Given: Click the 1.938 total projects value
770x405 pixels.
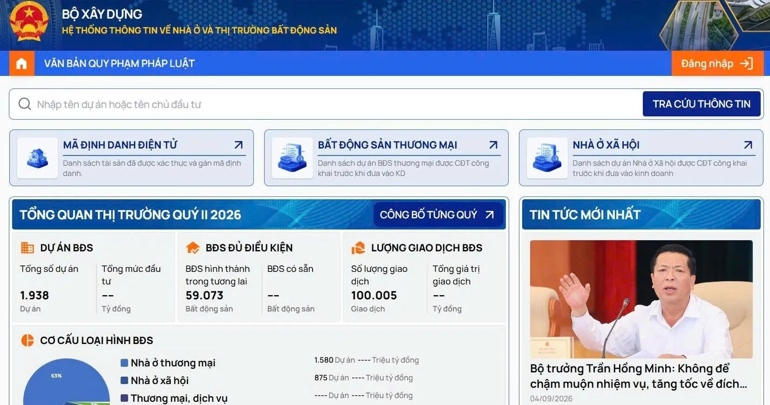Looking at the screenshot, I should pyautogui.click(x=34, y=295).
